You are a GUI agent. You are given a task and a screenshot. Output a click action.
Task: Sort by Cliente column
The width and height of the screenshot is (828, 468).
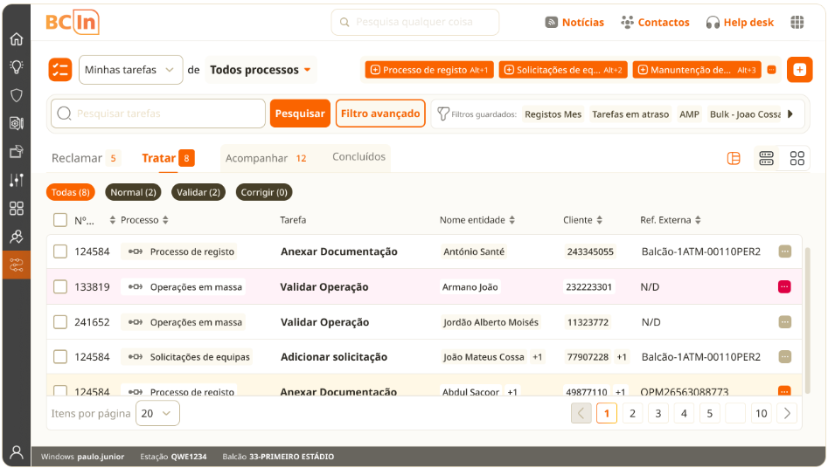599,220
